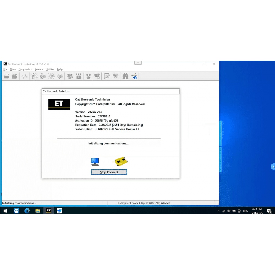Viewport: 275px width, 275px height.
Task: Click the yellow Comm Adapter icon
Action: [x=121, y=161]
